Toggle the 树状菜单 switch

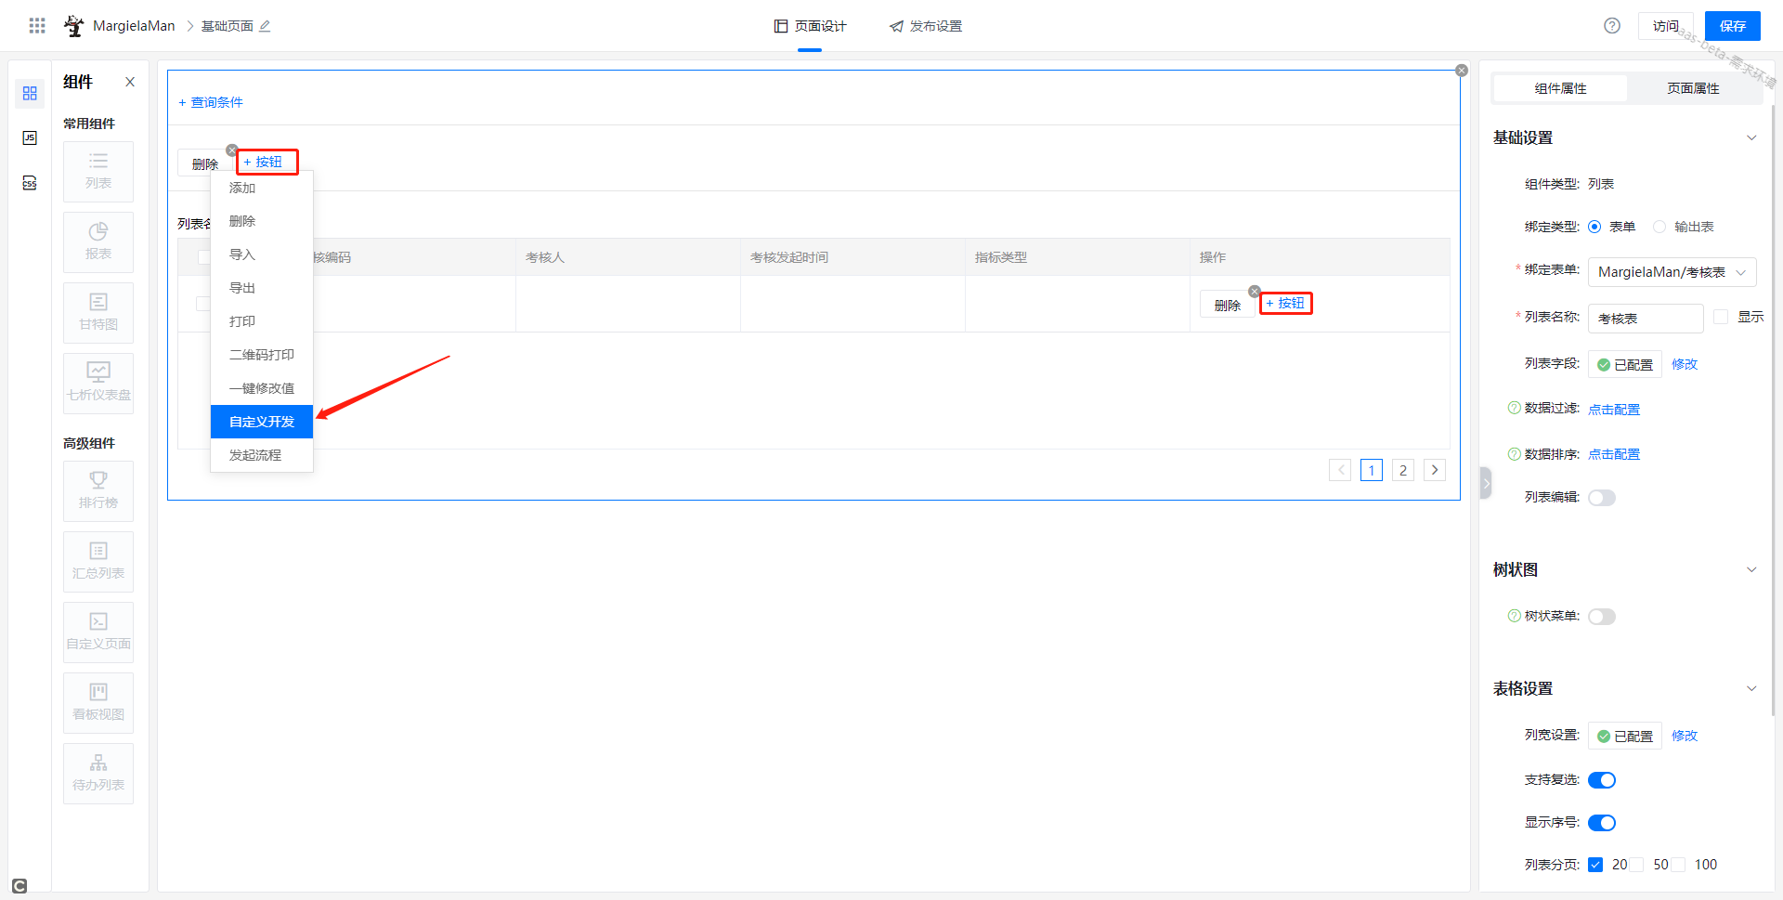(1602, 617)
